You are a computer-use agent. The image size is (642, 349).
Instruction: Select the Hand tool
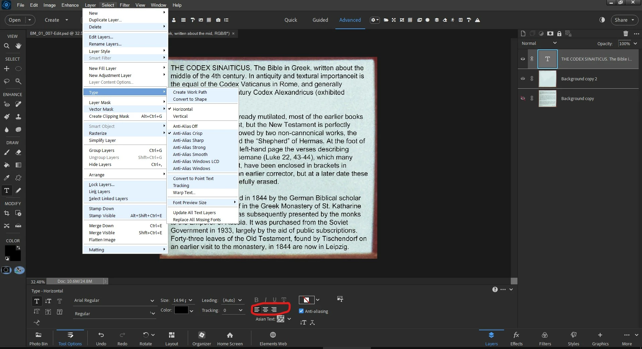pyautogui.click(x=18, y=46)
